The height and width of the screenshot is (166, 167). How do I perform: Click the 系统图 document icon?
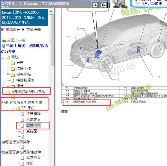(x=22, y=131)
